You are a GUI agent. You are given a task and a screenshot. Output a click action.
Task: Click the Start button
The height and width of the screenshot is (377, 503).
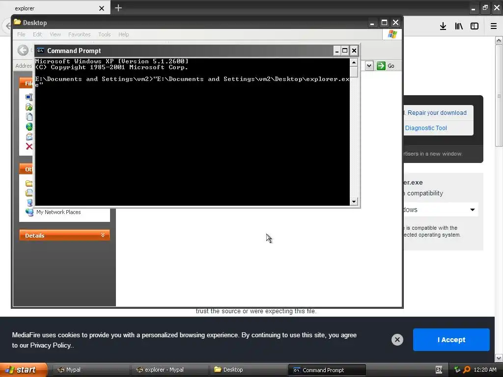[23, 370]
